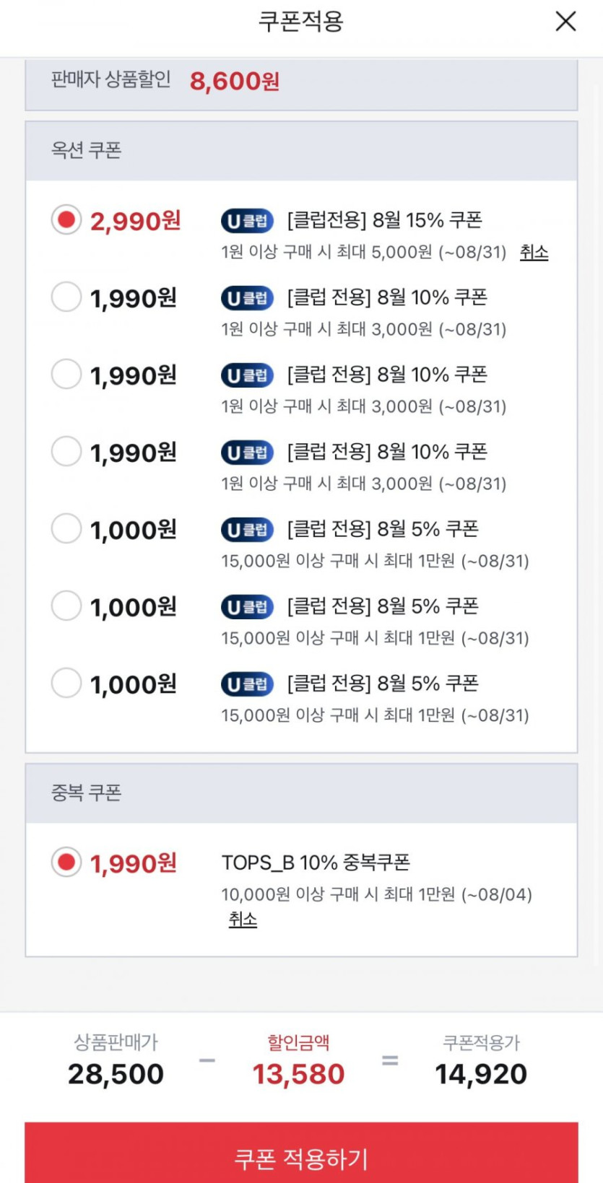Click U클럽 badge on last 5% coupon
This screenshot has width=603, height=1183.
pyautogui.click(x=247, y=684)
